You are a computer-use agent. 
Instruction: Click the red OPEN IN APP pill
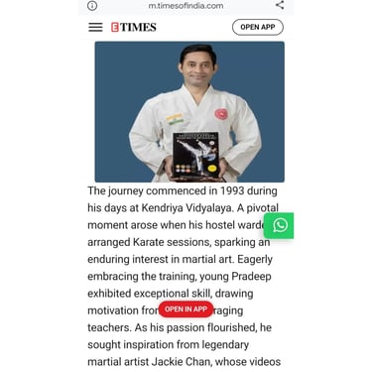[186, 310]
